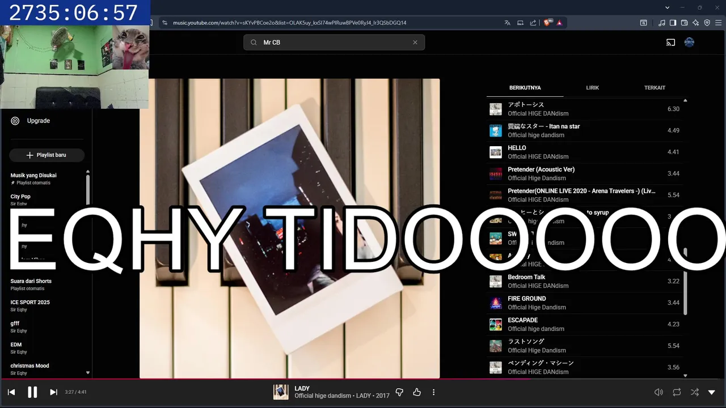Click the Upgrade icon in sidebar
Screen dimensions: 726x408
pos(15,121)
